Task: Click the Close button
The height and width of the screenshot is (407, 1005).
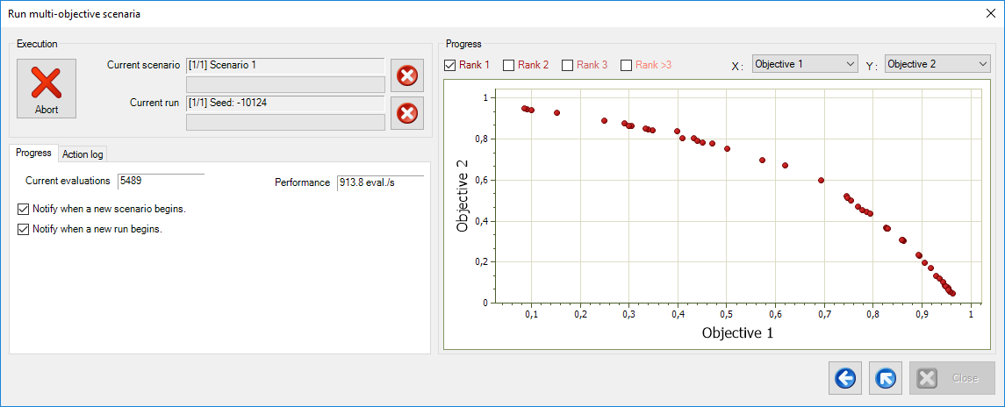Action: click(x=952, y=378)
